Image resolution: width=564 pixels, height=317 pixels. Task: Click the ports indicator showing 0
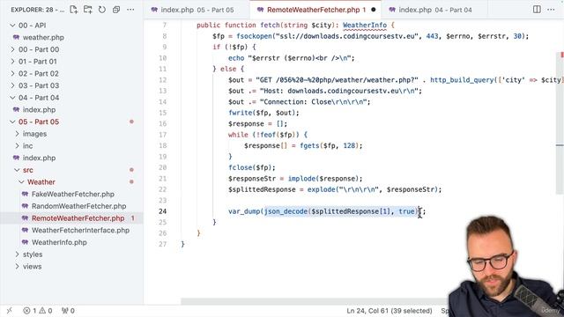coord(68,311)
